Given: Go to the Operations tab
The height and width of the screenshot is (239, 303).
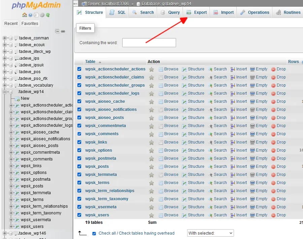Looking at the screenshot, I should tap(255, 12).
